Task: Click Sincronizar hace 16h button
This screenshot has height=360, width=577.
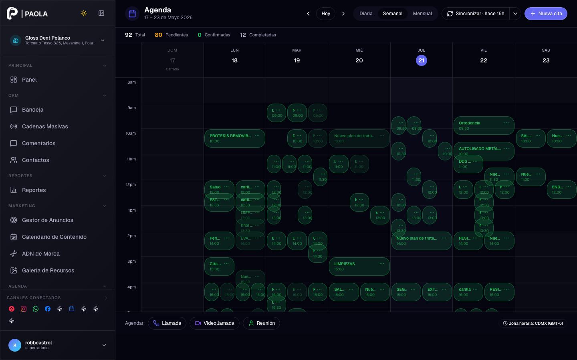Action: (476, 14)
